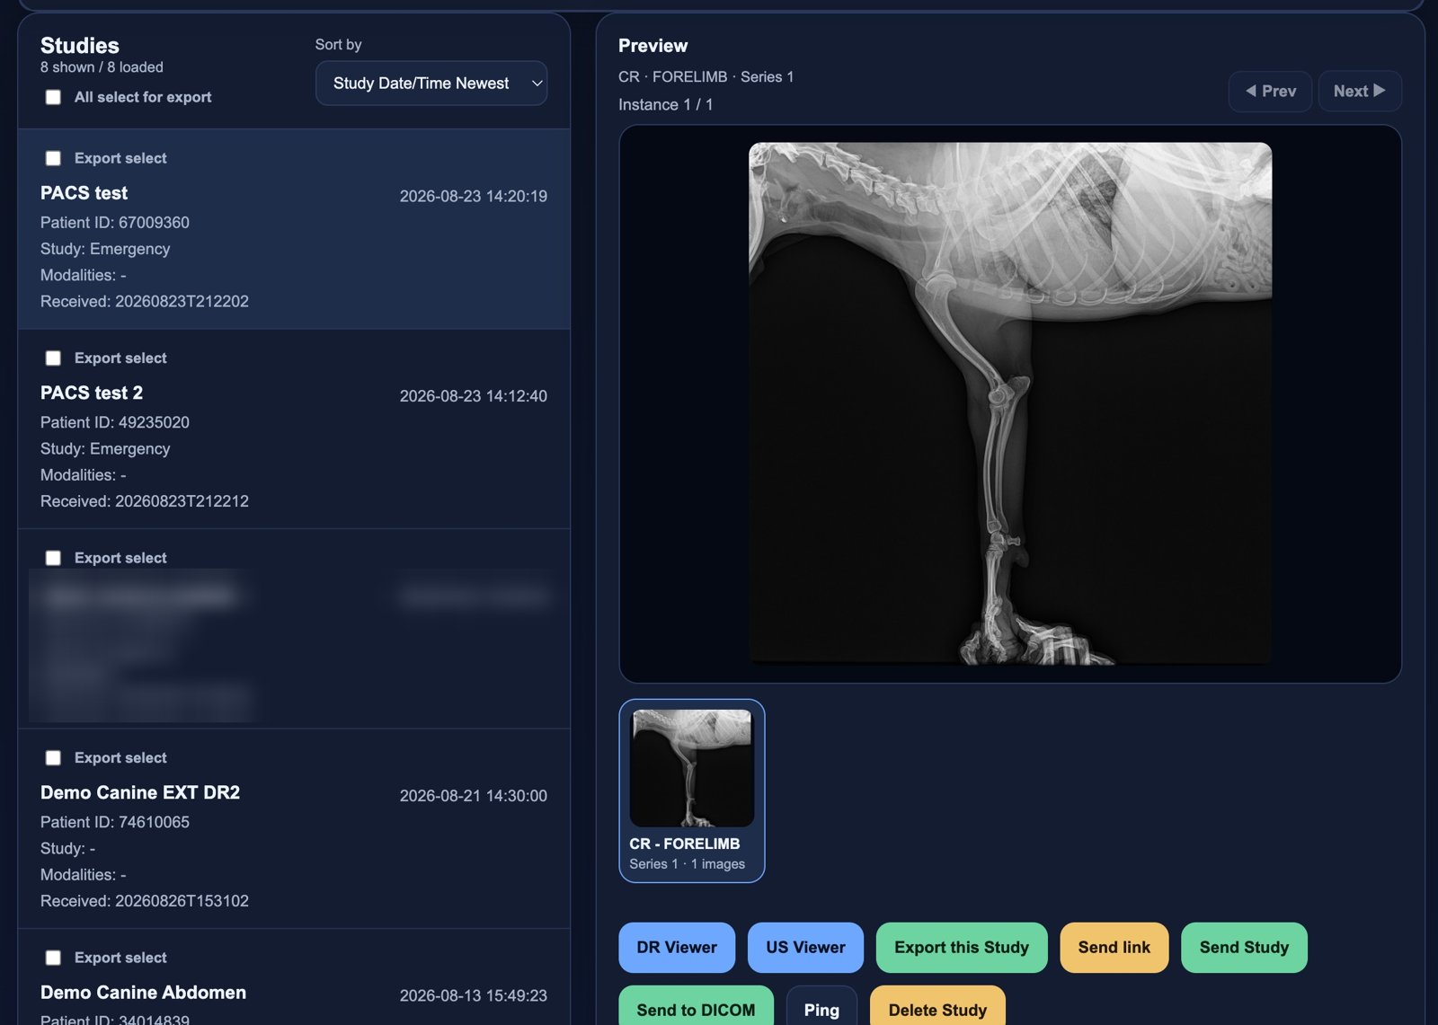Click the 2026-08-21 14:30:00 timestamp

click(x=474, y=796)
